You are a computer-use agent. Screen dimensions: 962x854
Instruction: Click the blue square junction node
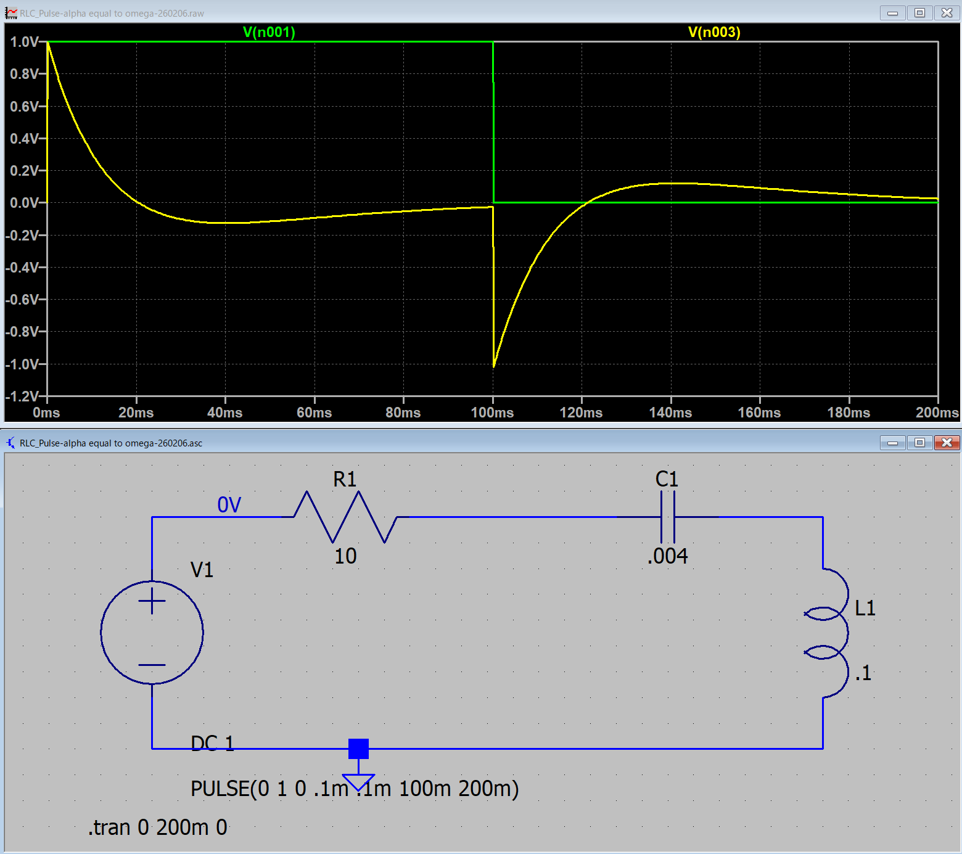358,749
